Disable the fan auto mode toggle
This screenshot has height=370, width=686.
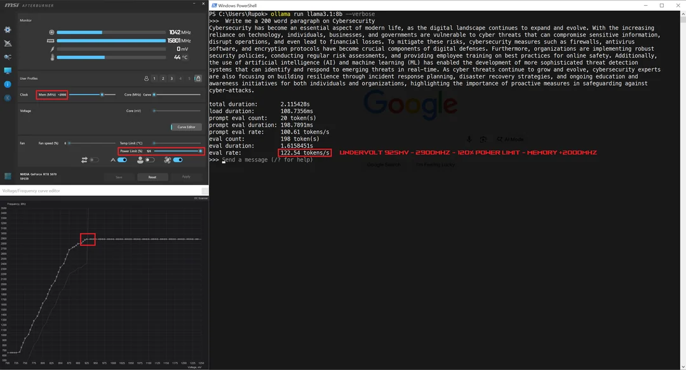point(122,160)
